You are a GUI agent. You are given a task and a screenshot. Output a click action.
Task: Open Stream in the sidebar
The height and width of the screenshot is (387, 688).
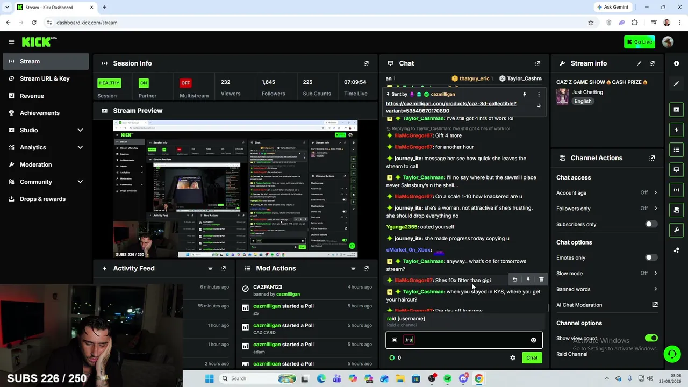tap(46, 61)
